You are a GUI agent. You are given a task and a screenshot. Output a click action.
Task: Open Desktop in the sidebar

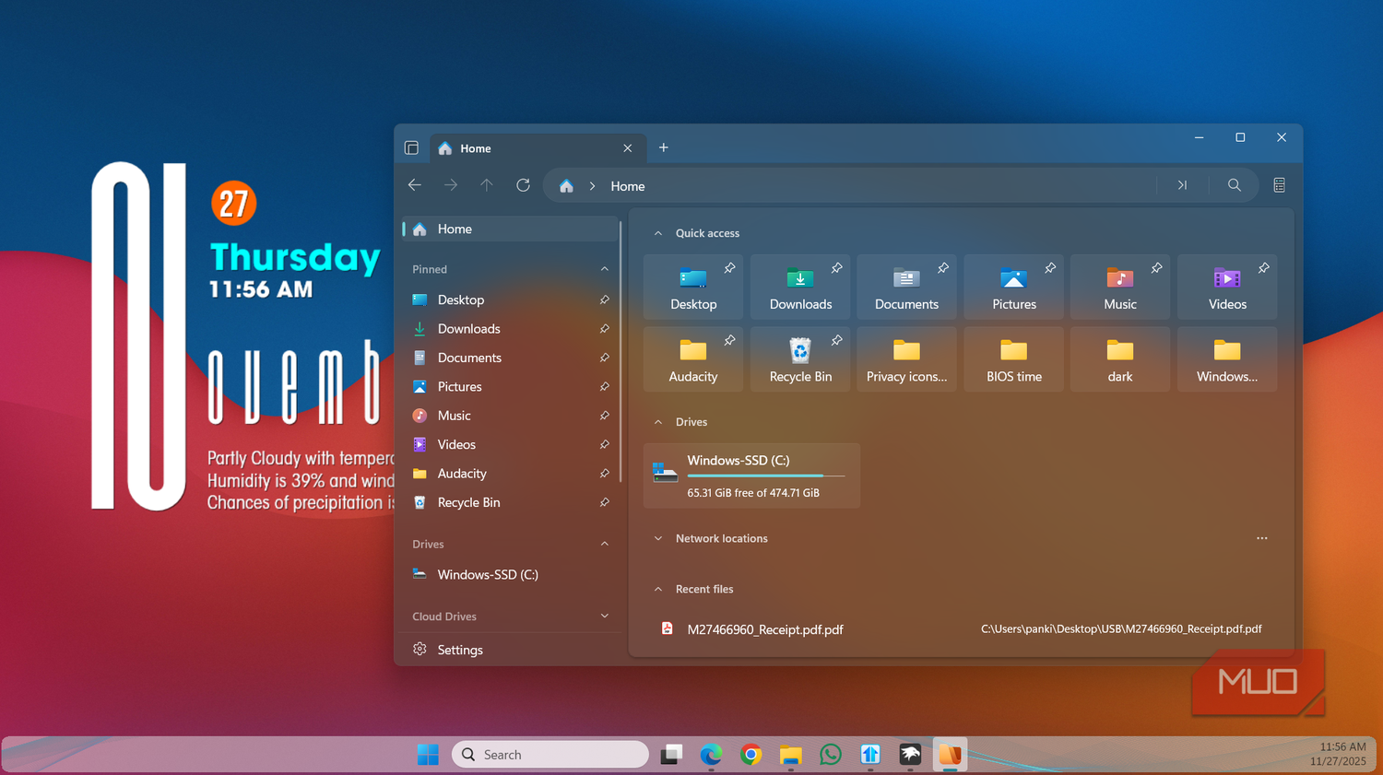pyautogui.click(x=510, y=299)
